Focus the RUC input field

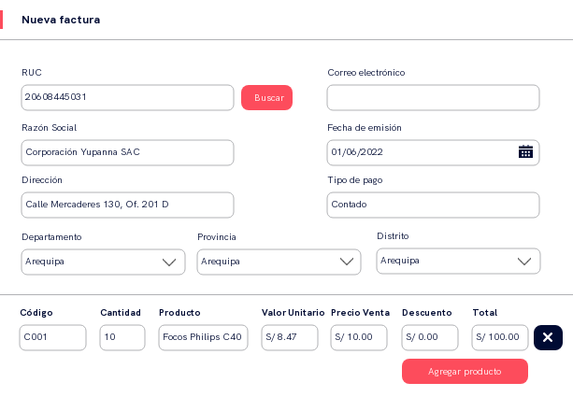127,97
